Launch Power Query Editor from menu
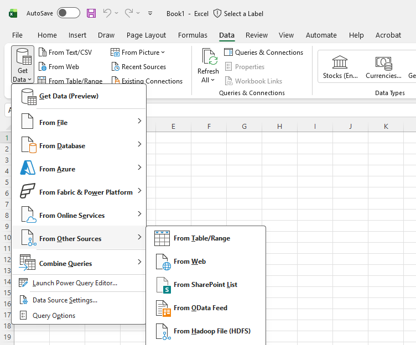 [x=79, y=283]
